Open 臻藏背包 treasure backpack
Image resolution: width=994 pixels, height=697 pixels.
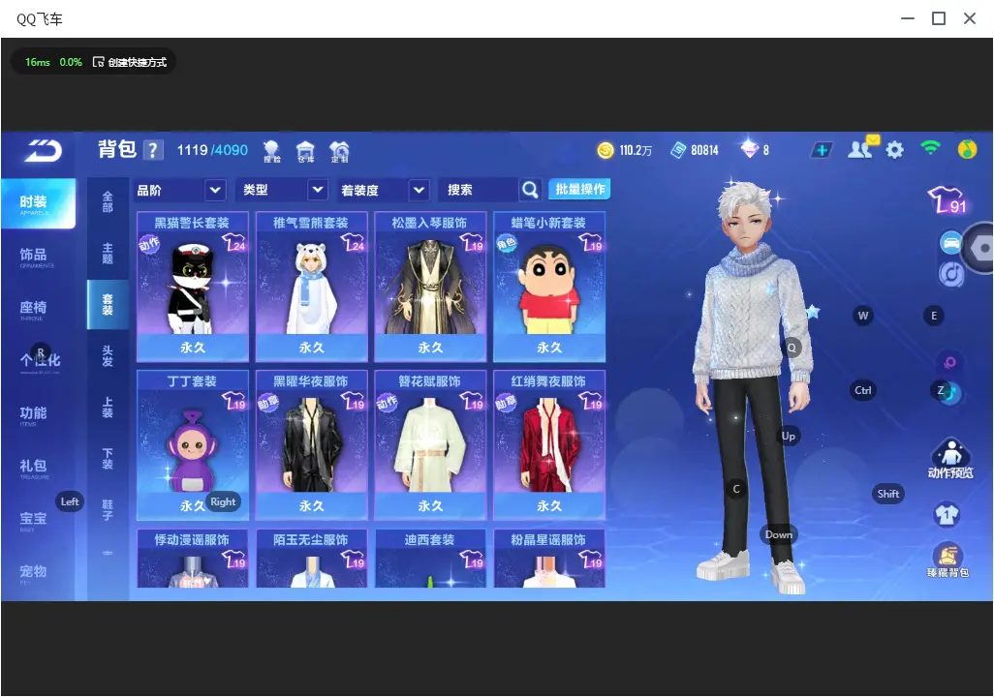[x=947, y=561]
